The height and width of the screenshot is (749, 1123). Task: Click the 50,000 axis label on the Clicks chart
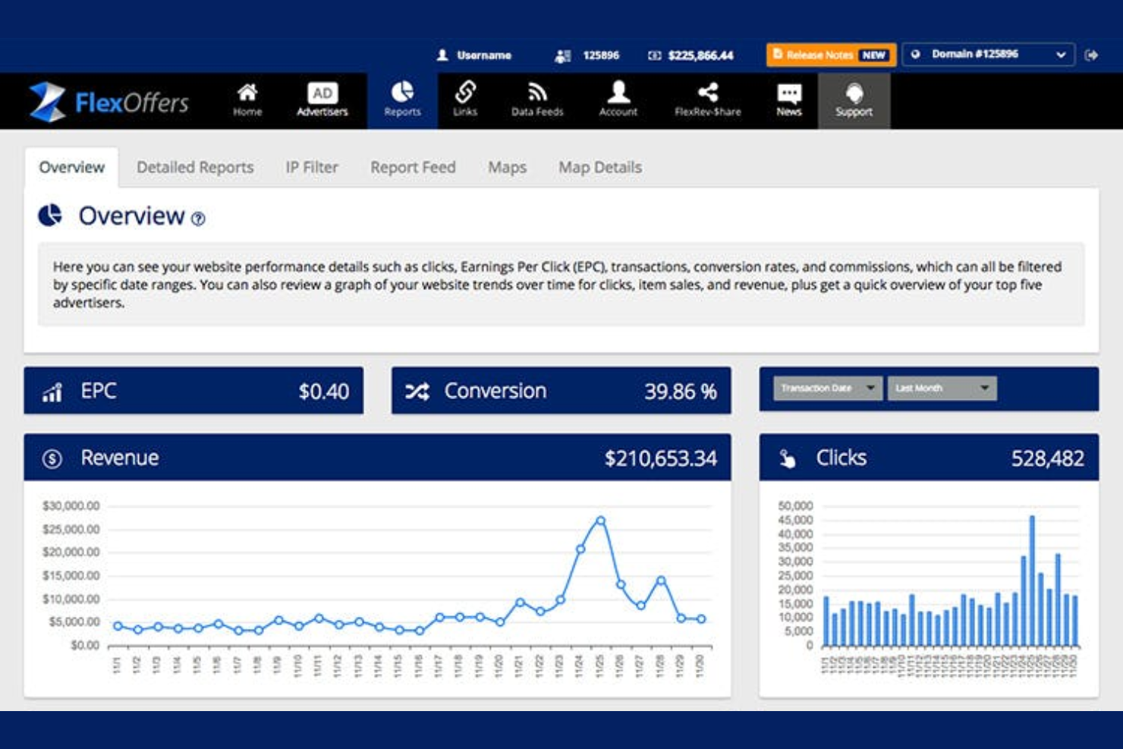(x=795, y=505)
